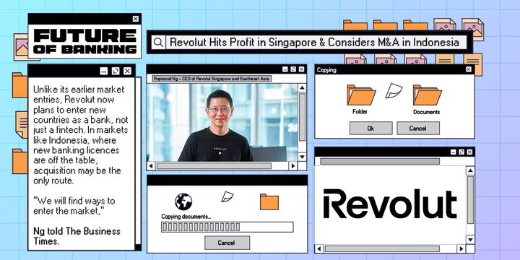Select the Folder icon in the Copying dialog
Image resolution: width=520 pixels, height=260 pixels.
coord(361,95)
